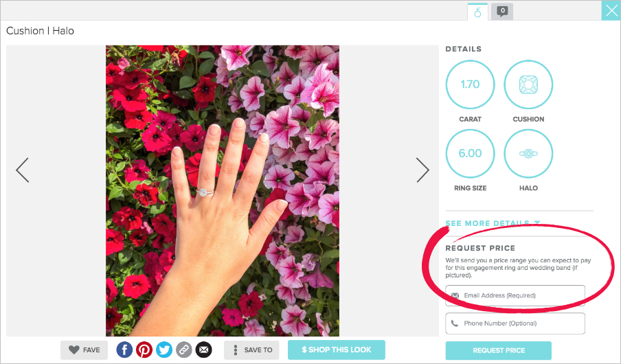This screenshot has height=364, width=621.
Task: Share the ring by email icon
Action: point(203,350)
